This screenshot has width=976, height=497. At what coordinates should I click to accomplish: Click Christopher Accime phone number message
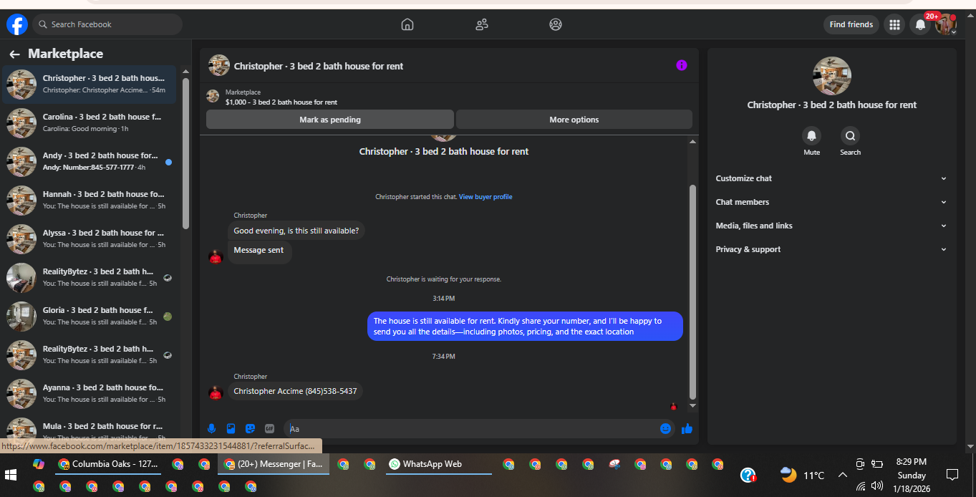(295, 392)
